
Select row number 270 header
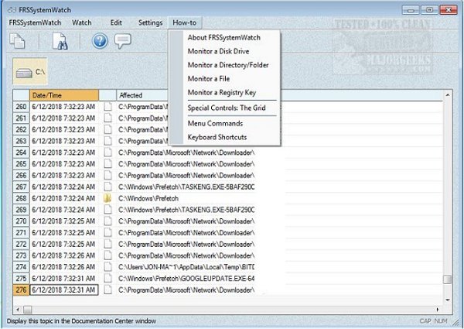tap(21, 221)
